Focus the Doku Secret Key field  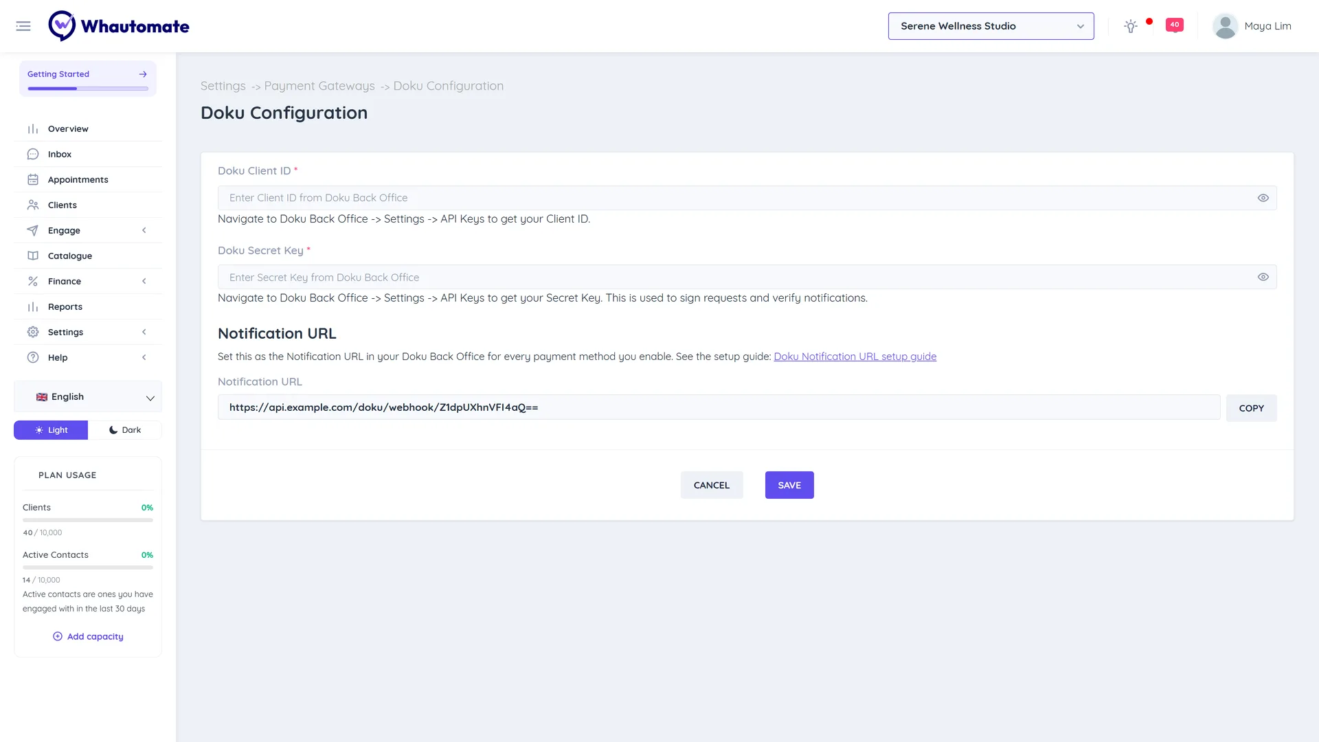(747, 278)
